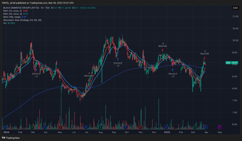242x141 pixels.
Task: Click the dividend D marker above the 2024 label
Action: pos(5,127)
